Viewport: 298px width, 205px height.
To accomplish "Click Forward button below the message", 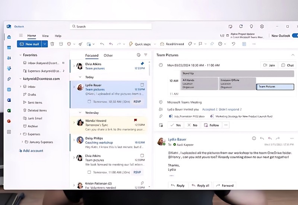I will pos(225,186).
